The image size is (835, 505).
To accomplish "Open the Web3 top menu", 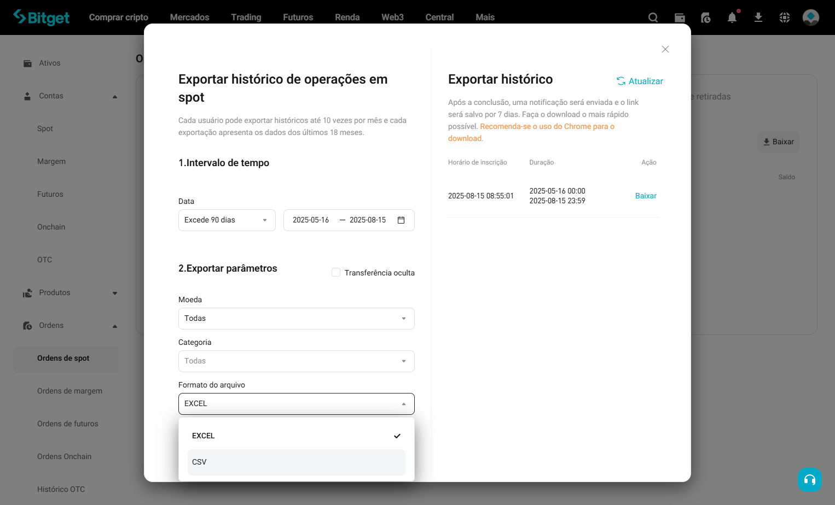I will coord(392,17).
